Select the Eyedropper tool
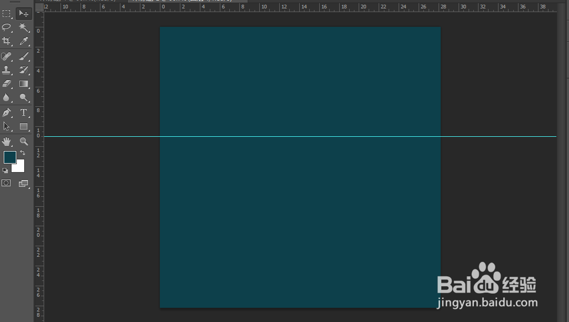The height and width of the screenshot is (322, 569). coord(24,41)
